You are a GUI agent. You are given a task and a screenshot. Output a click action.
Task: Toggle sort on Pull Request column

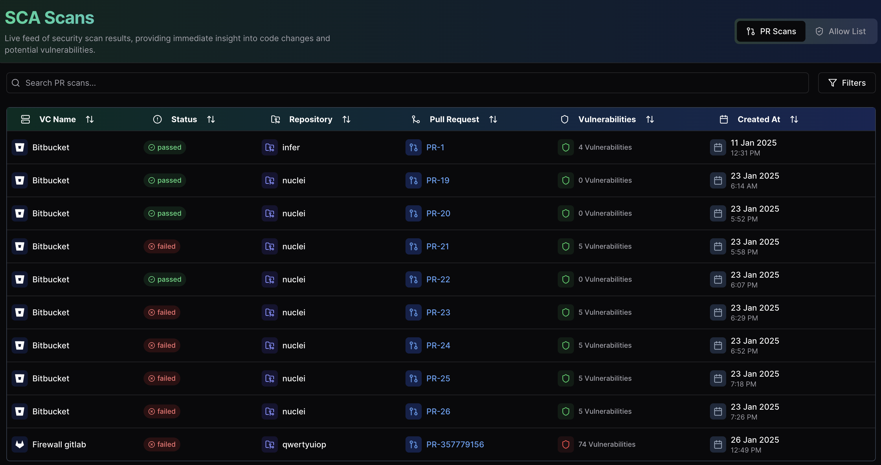click(x=493, y=119)
